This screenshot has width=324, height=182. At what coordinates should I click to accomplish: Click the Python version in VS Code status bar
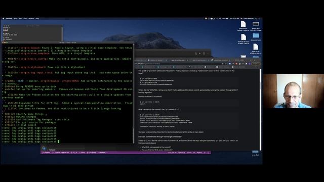[62, 153]
